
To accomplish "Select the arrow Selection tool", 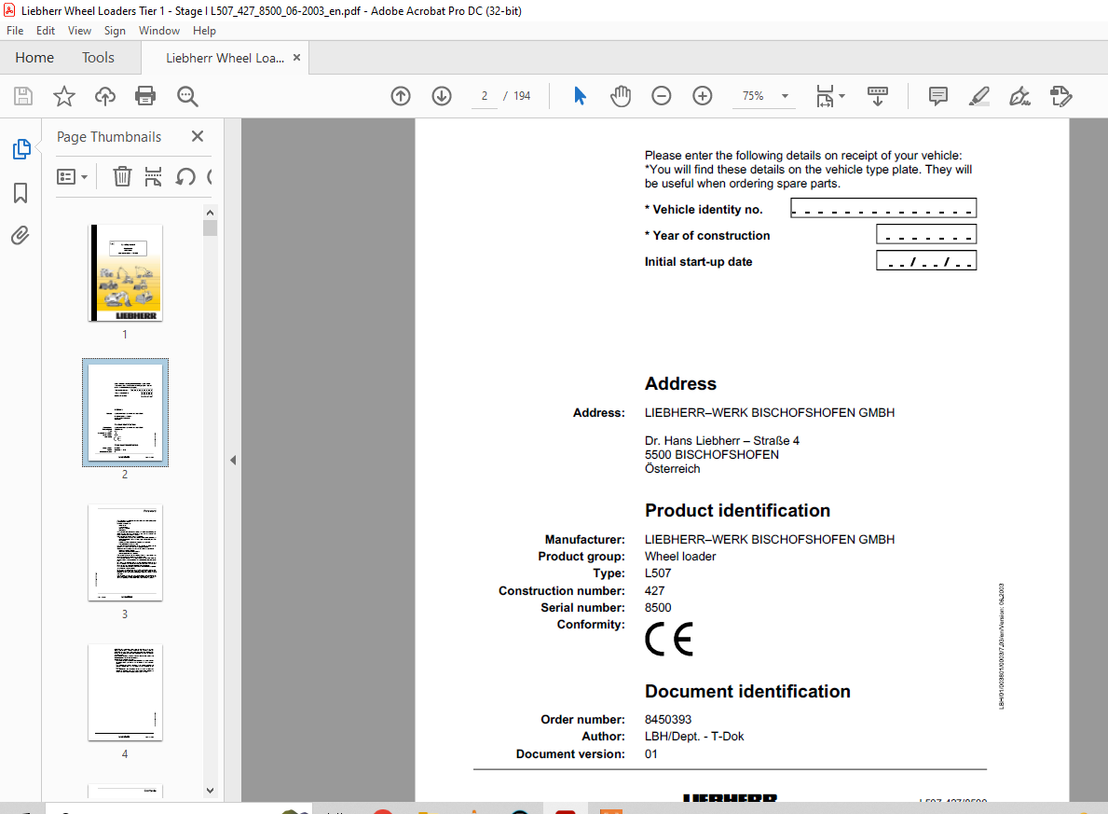I will tap(580, 96).
